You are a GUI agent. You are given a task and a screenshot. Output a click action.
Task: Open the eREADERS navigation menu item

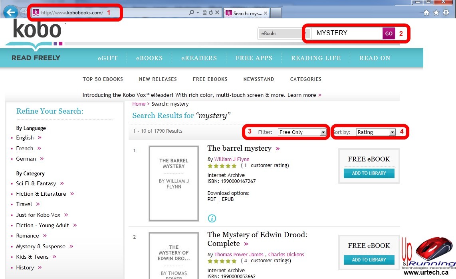click(x=199, y=58)
